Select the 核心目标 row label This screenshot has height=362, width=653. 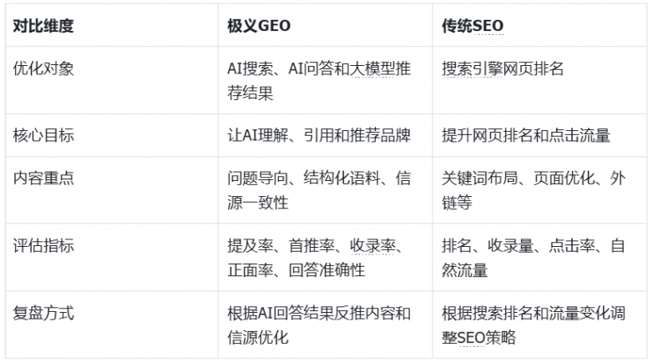(43, 135)
